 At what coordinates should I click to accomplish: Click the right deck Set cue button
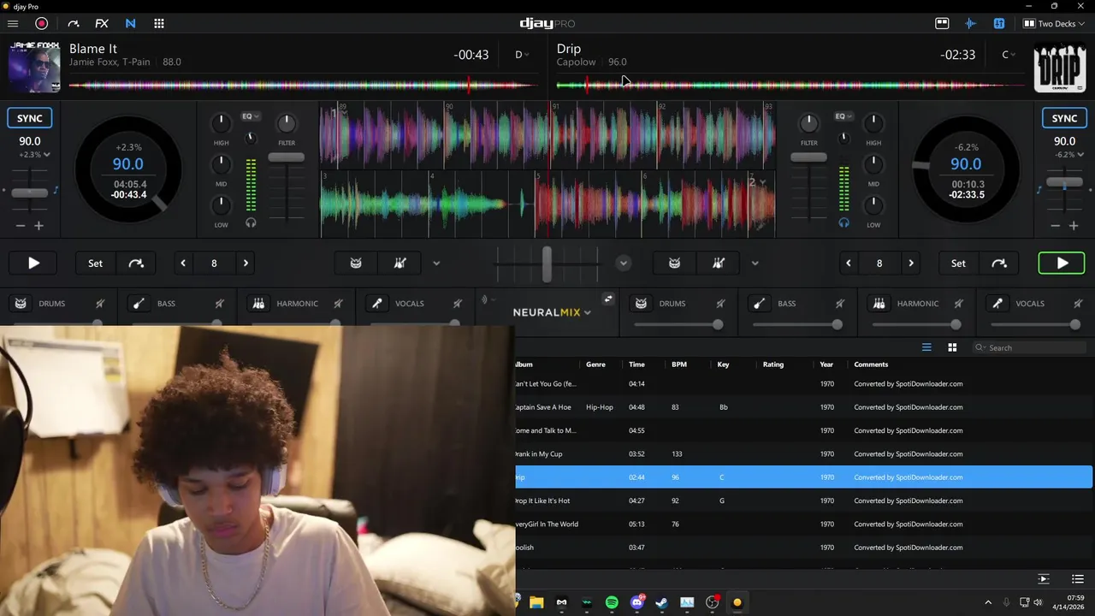[958, 264]
